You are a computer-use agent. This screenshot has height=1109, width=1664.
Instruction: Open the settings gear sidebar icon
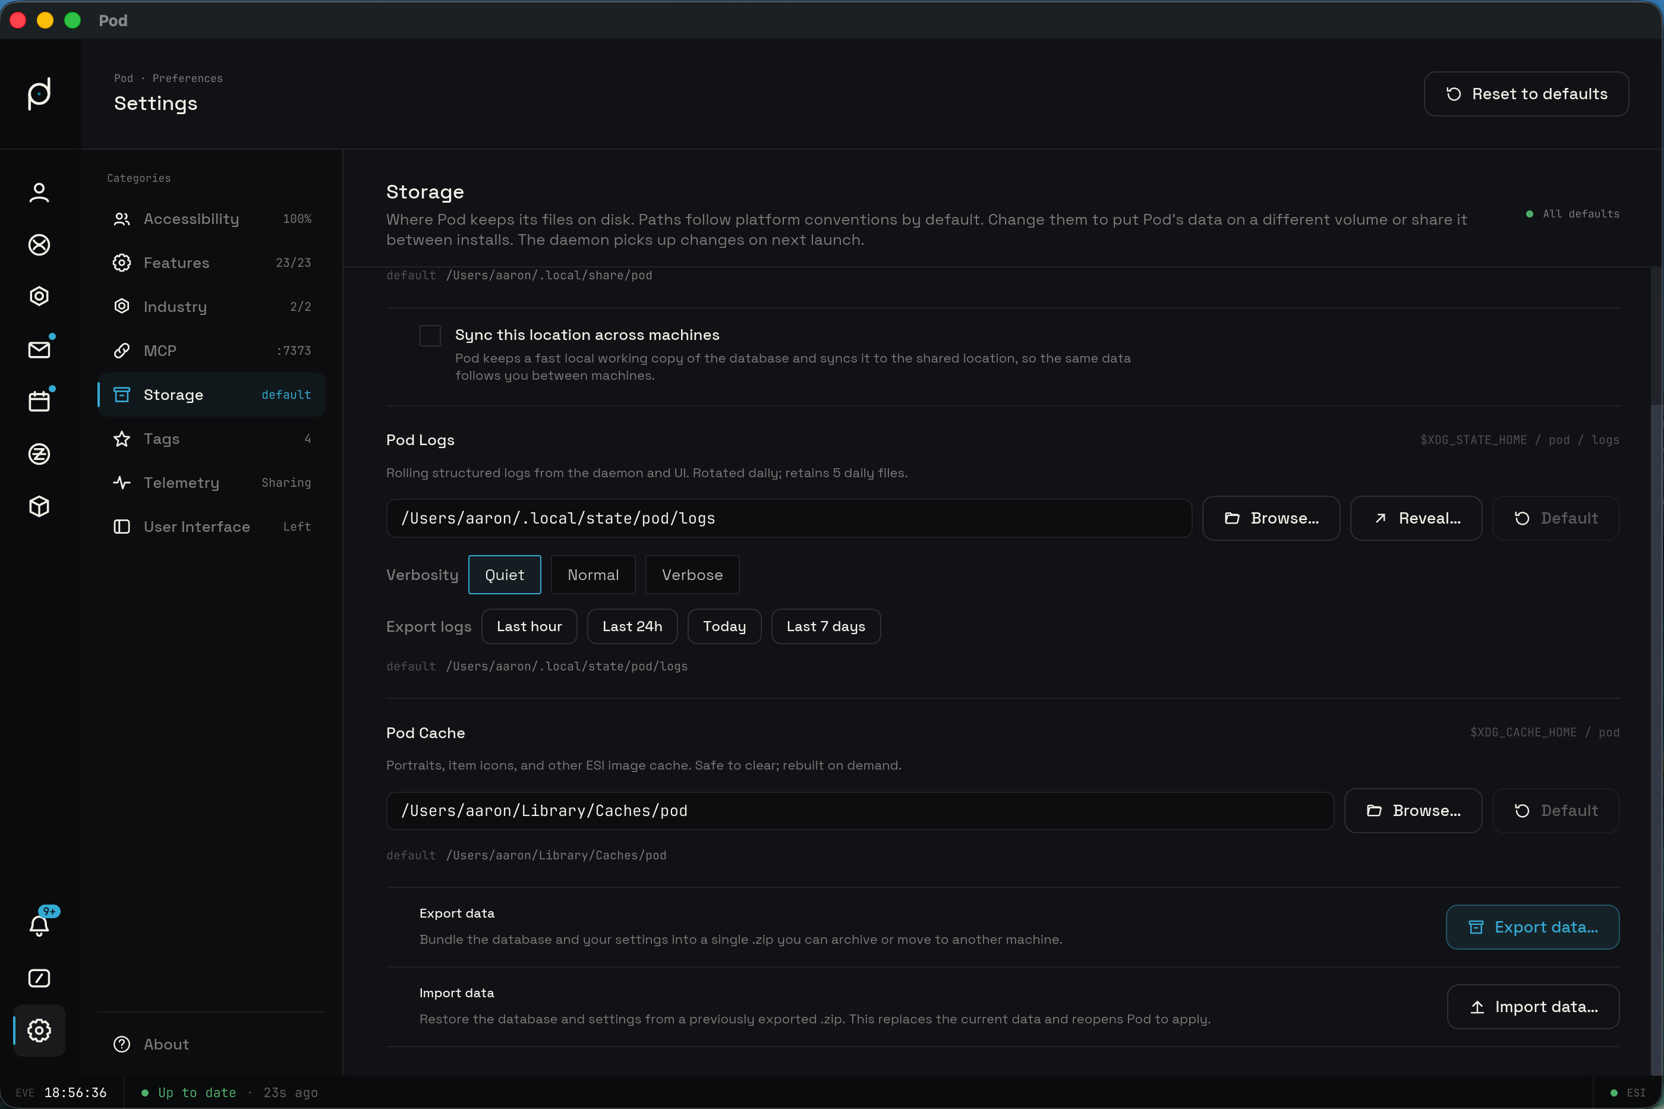[39, 1031]
